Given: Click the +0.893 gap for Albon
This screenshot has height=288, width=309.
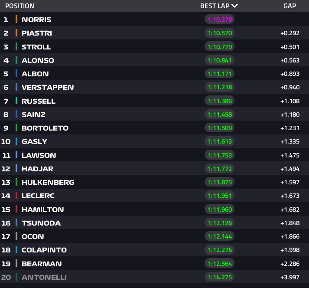Looking at the screenshot, I should point(289,74).
